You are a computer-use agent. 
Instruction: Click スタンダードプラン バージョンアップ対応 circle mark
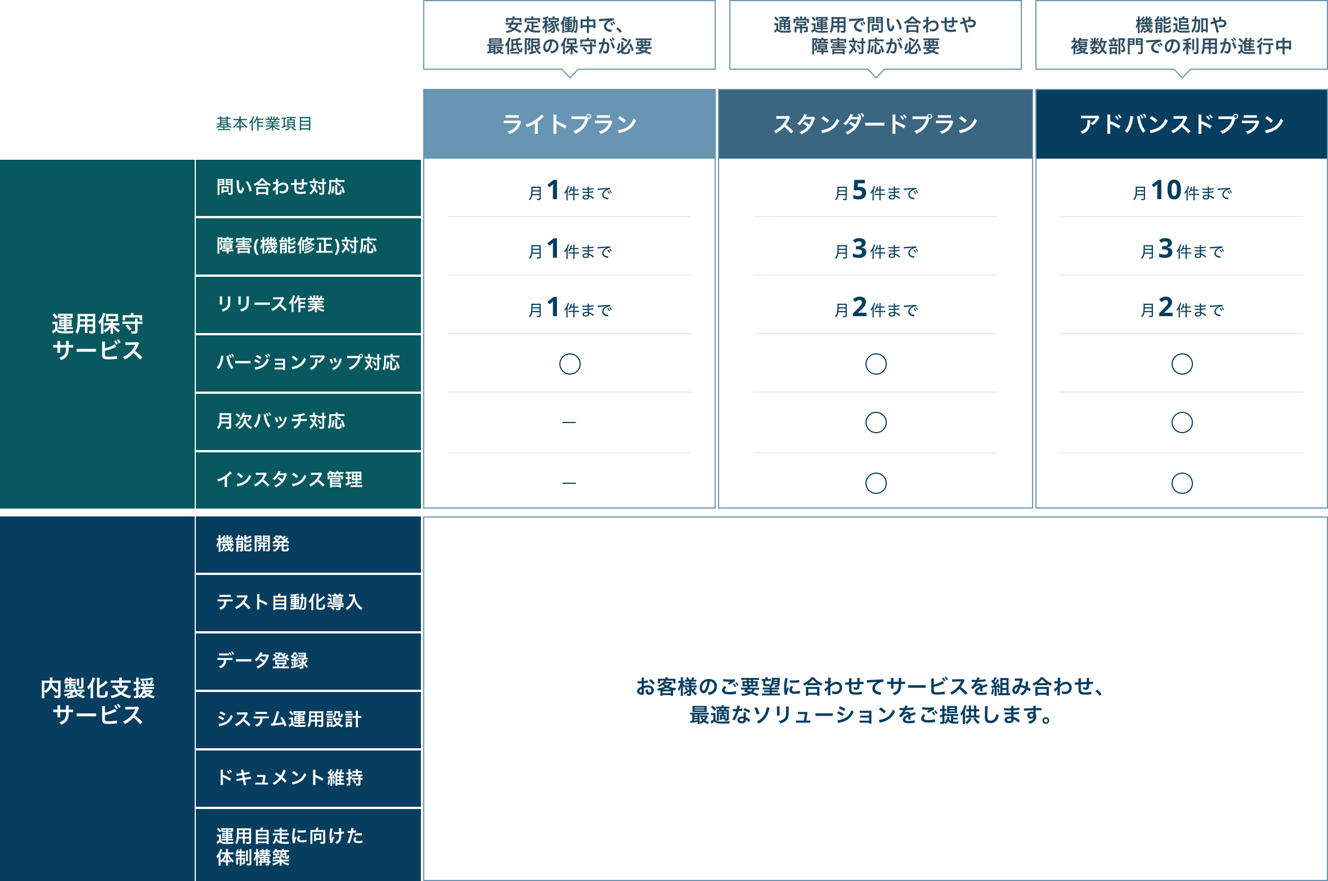tap(876, 364)
